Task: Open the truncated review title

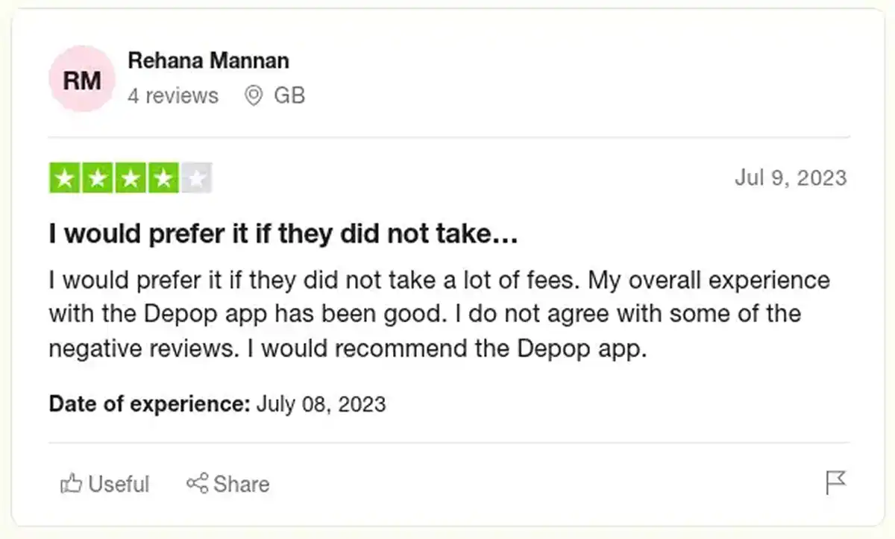Action: pyautogui.click(x=283, y=233)
